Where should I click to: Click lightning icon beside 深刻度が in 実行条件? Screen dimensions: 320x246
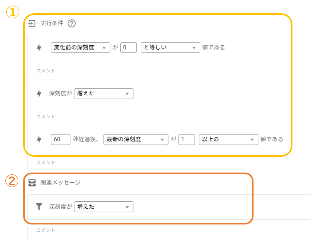[x=39, y=93]
